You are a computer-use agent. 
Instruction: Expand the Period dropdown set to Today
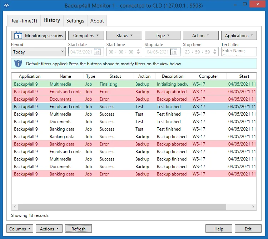38,52
